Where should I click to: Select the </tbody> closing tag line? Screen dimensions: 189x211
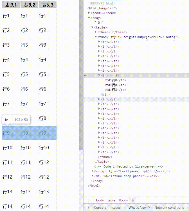coord(105,157)
